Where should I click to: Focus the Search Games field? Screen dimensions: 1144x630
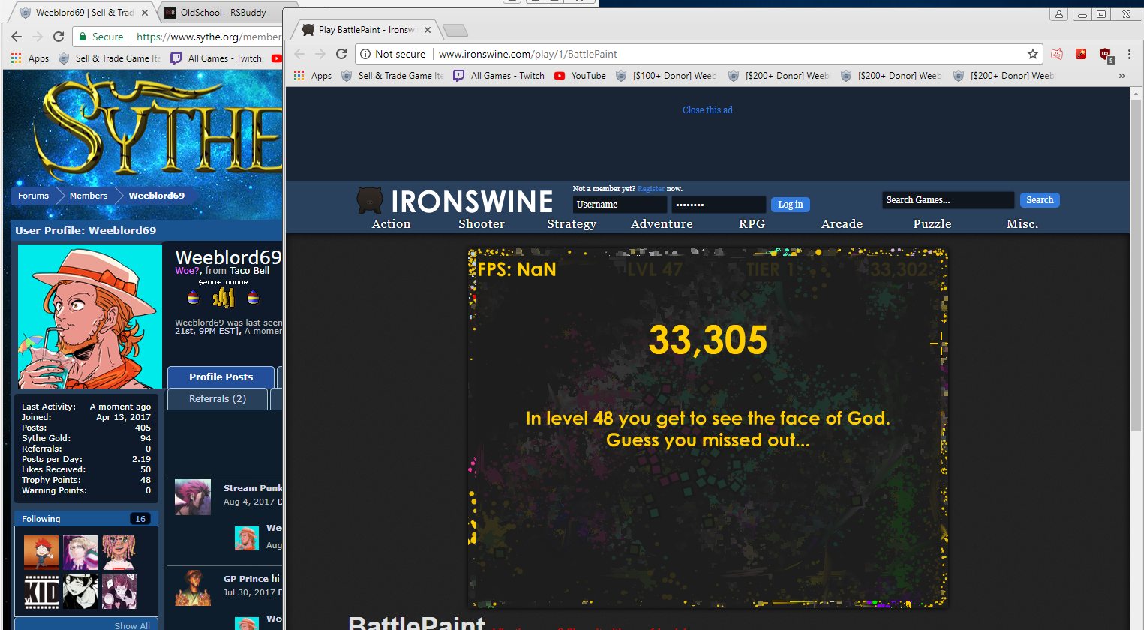(948, 200)
